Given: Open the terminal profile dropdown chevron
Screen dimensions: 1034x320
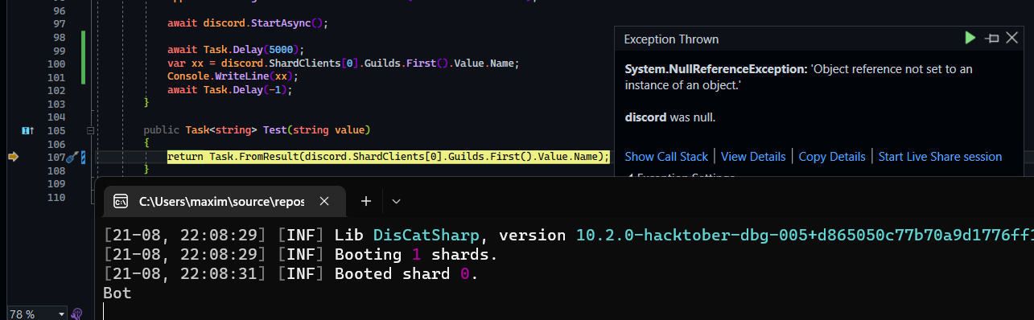Looking at the screenshot, I should click(x=396, y=201).
